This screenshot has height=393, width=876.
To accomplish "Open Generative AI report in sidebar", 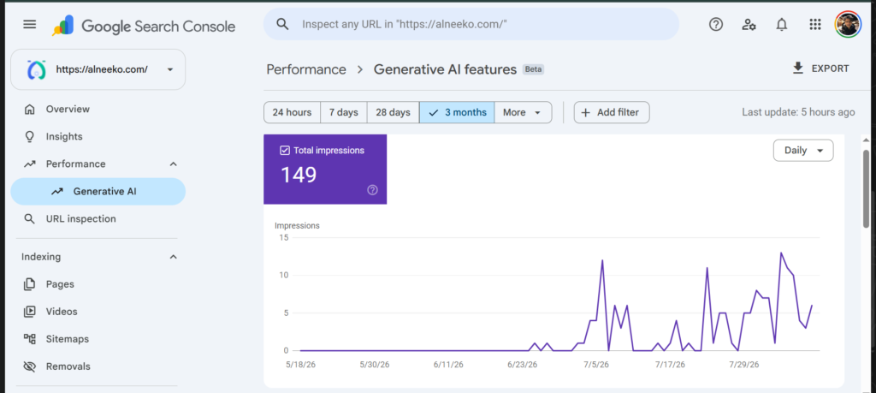I will tap(98, 191).
